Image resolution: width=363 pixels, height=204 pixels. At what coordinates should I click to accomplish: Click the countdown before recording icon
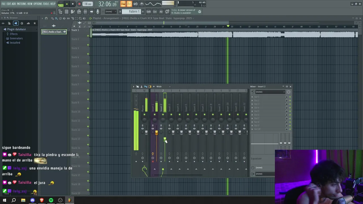tap(129, 4)
